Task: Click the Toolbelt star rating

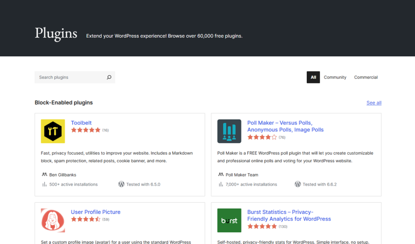Action: 86,130
